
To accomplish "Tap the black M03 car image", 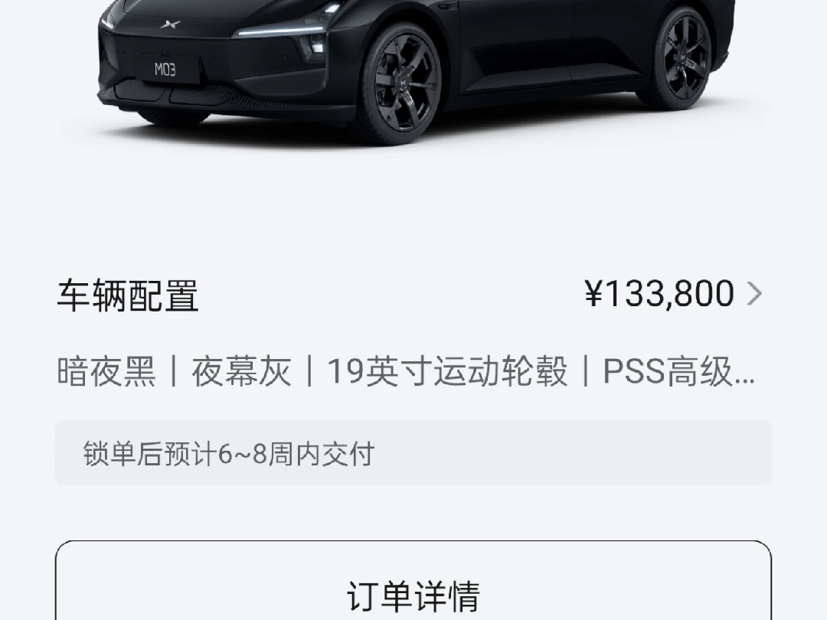I will tap(414, 71).
